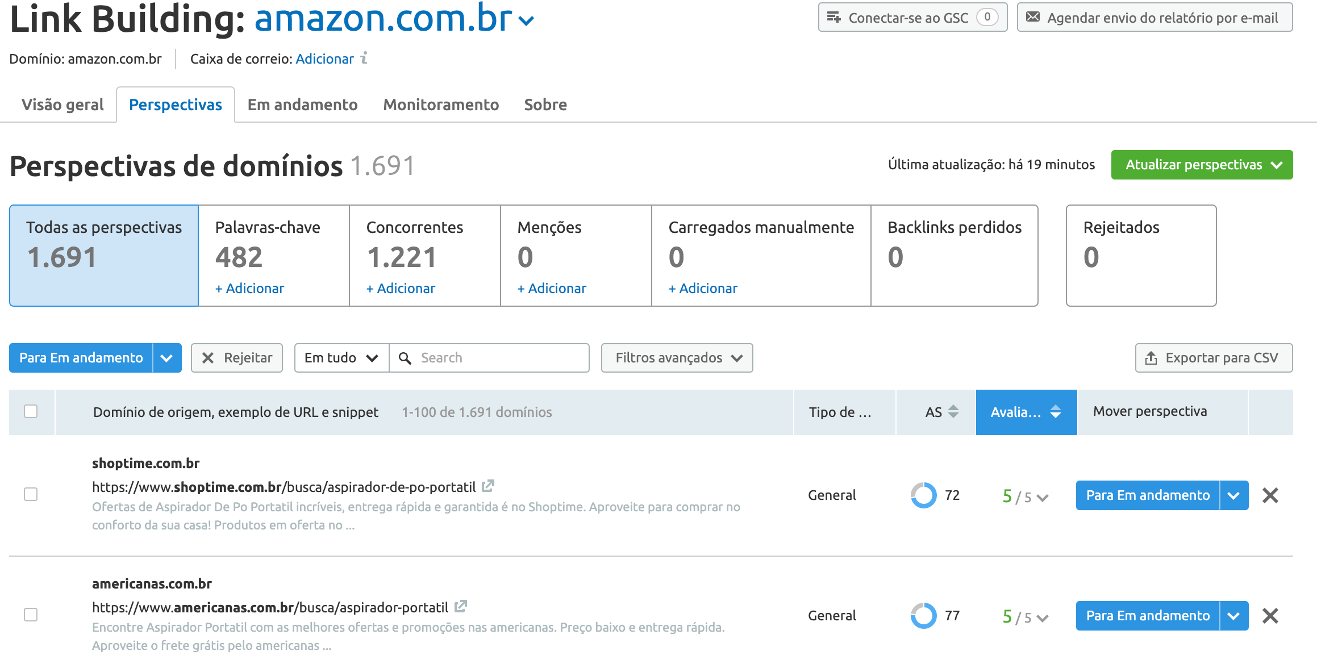Expand Para Em andamento arrow for americanas row
The height and width of the screenshot is (672, 1317).
click(1233, 616)
